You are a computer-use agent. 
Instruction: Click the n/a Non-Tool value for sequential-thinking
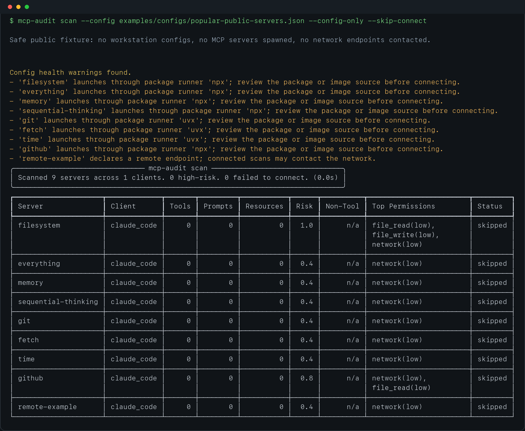pos(353,302)
